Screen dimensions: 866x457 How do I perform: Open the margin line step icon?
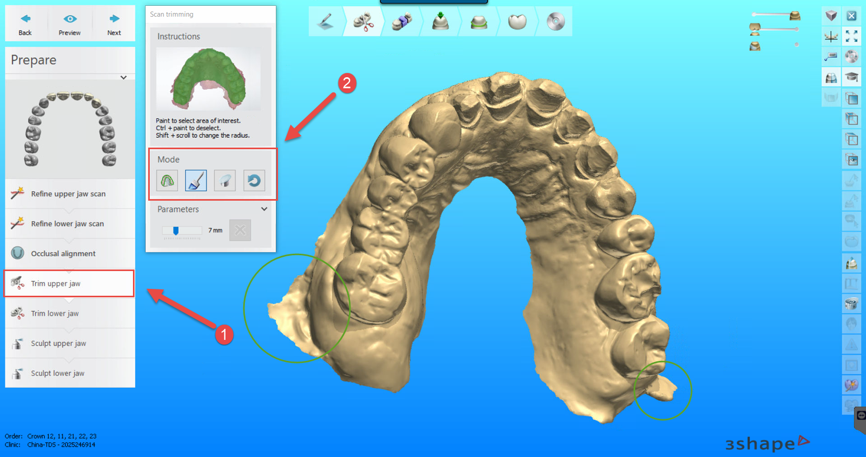point(479,22)
